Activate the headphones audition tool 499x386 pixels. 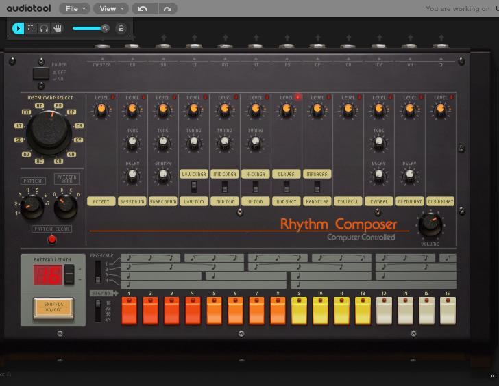tap(44, 29)
